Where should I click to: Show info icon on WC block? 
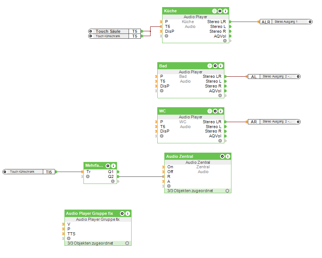coord(221,111)
